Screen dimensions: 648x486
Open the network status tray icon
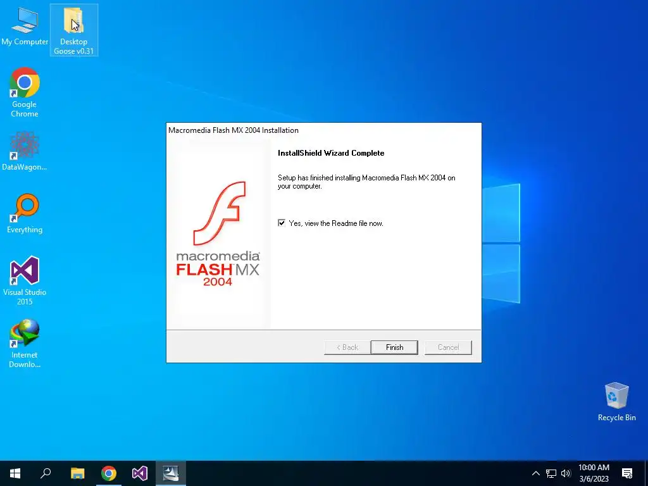click(551, 473)
